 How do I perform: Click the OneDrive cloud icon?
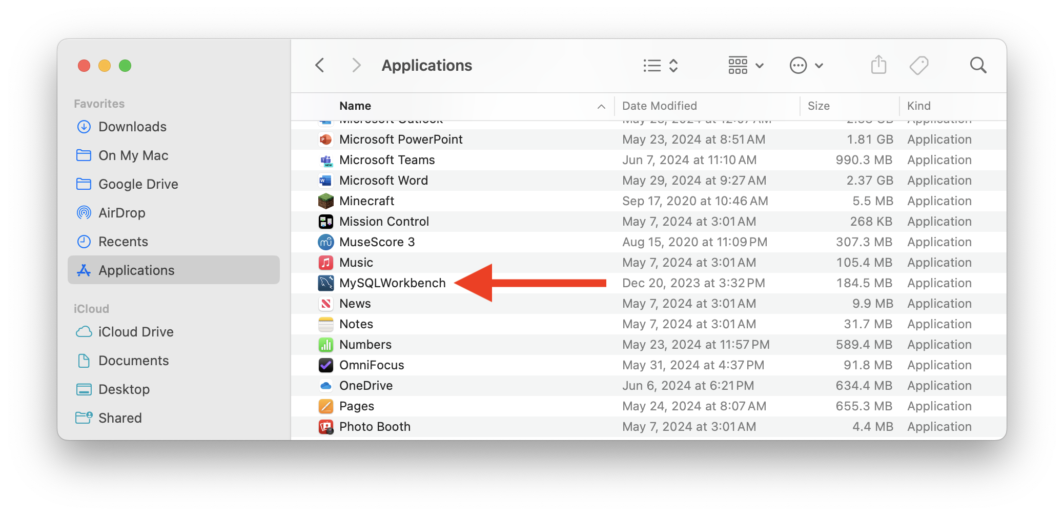tap(325, 386)
